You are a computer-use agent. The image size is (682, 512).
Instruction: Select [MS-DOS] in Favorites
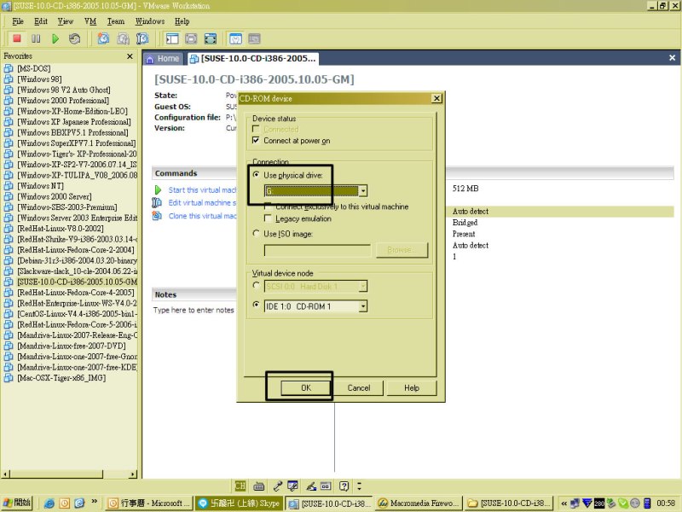point(34,68)
